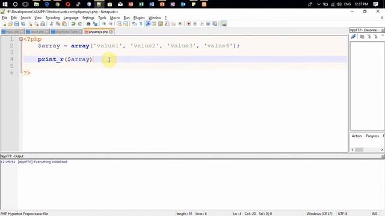Toggle the Function List button
Screen dimensions: 385x216
[x=167, y=24]
